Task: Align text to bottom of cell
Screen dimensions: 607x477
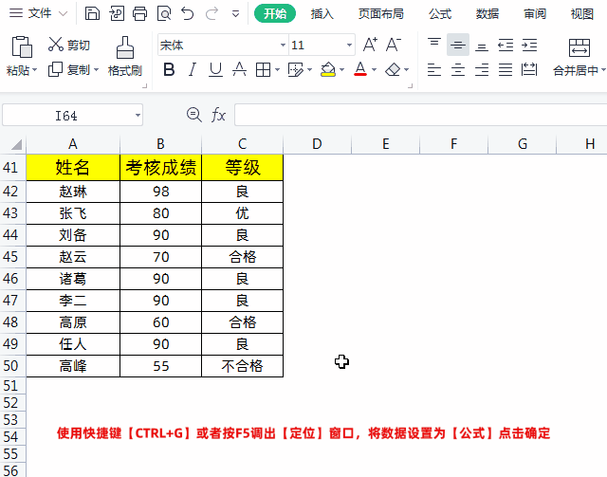Action: [482, 45]
